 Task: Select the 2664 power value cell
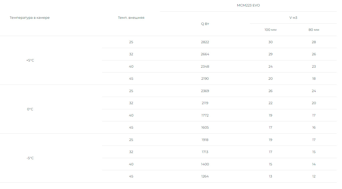tap(205, 54)
